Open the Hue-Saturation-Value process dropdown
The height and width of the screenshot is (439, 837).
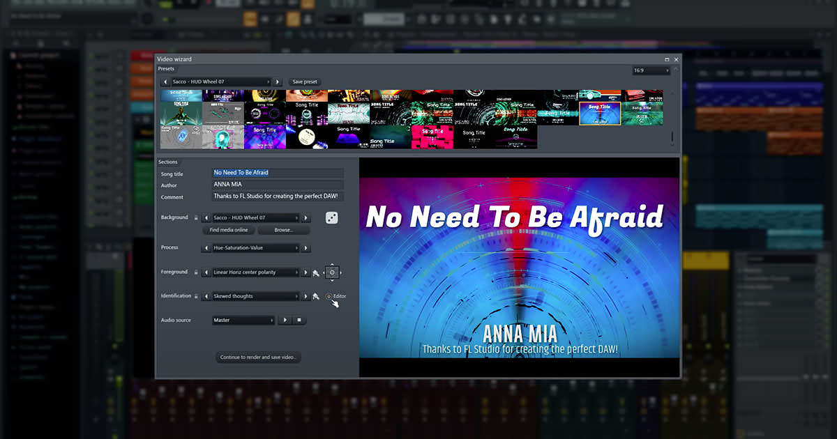click(x=256, y=248)
